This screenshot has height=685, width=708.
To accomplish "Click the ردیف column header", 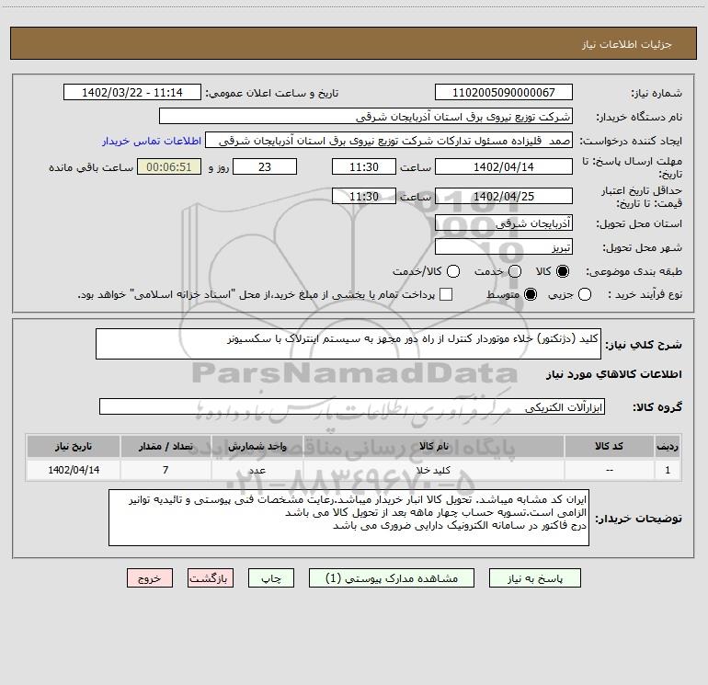I will (x=668, y=446).
